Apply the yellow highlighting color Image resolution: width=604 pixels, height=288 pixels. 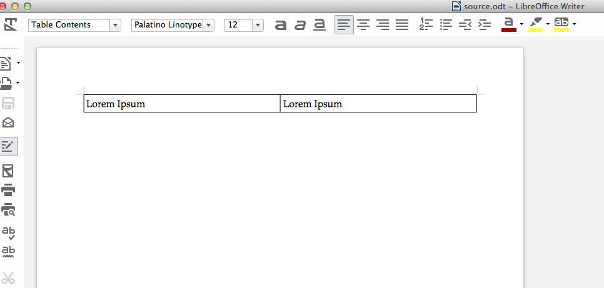pyautogui.click(x=535, y=25)
